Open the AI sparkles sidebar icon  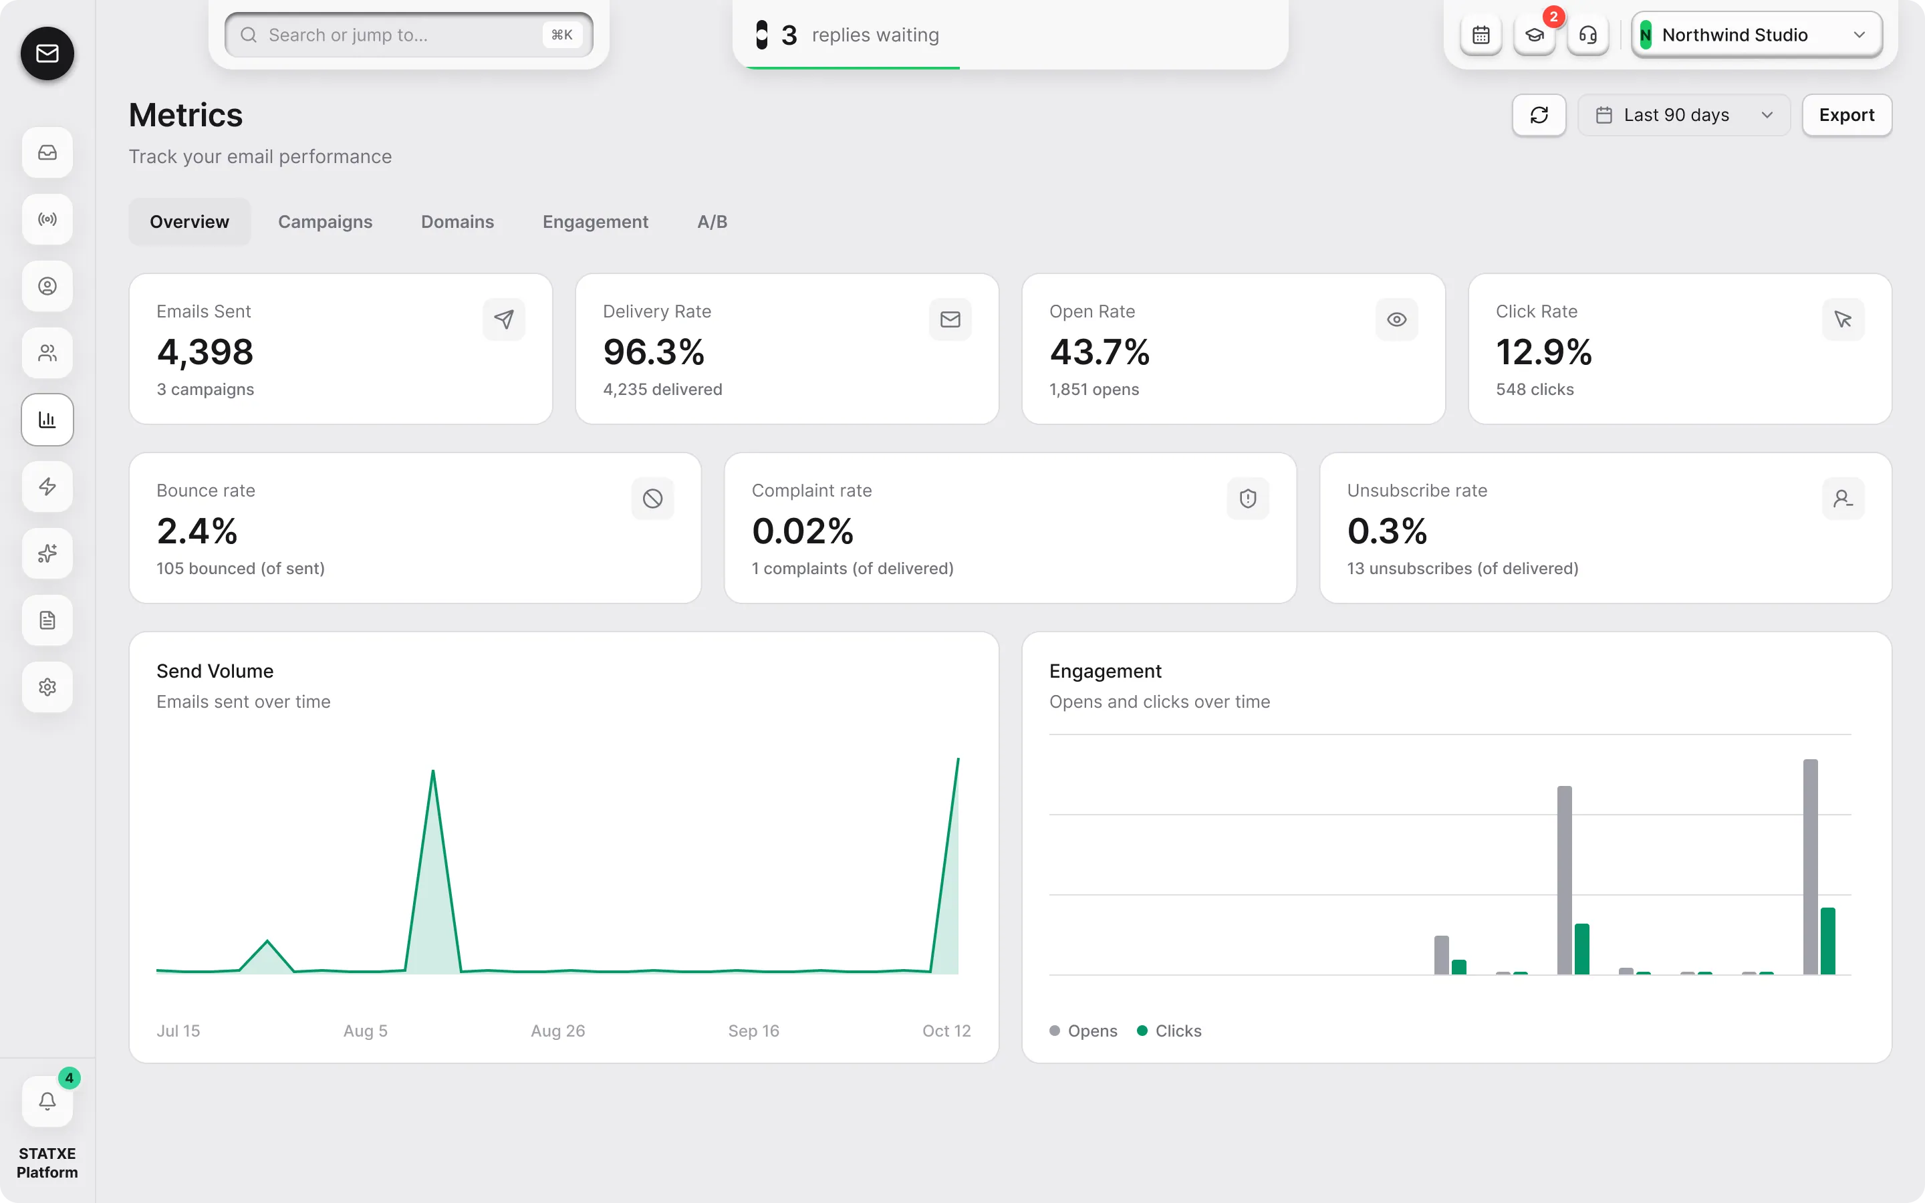click(47, 553)
